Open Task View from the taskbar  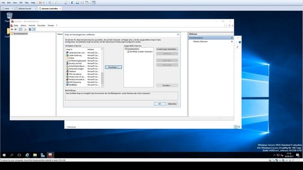click(19, 155)
